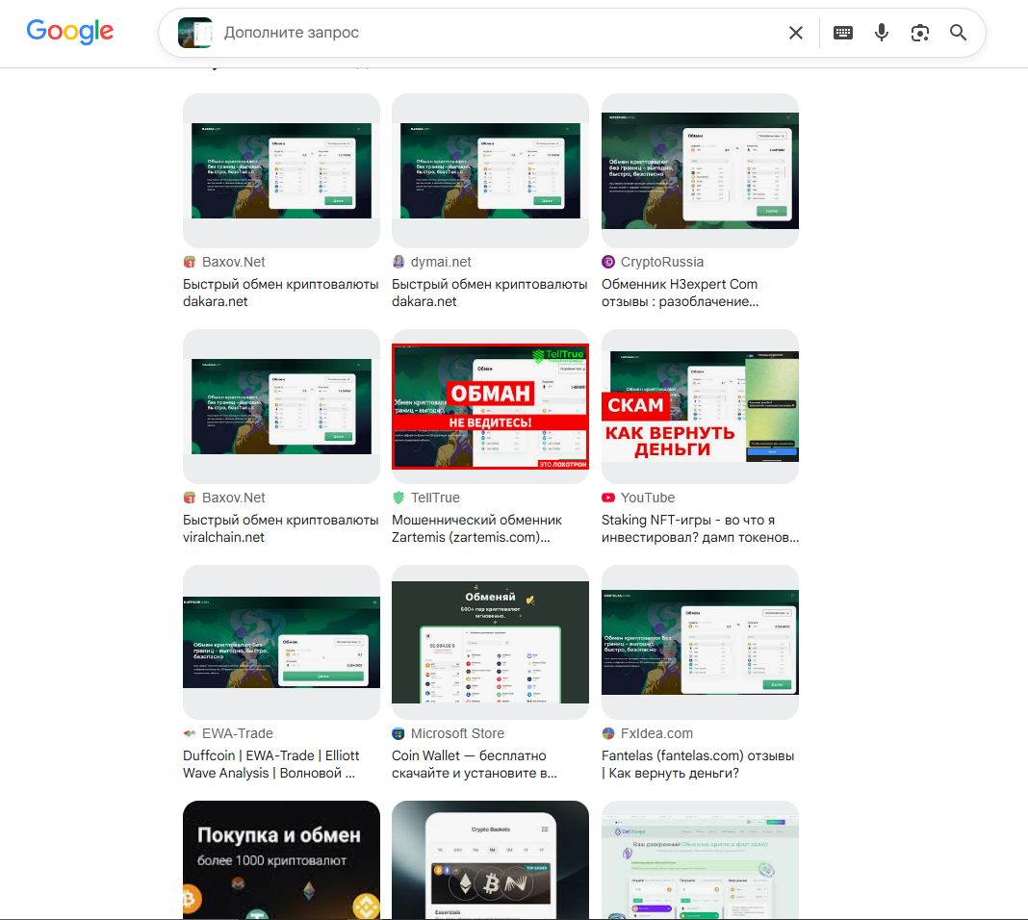Click the dymai.net favicon icon
This screenshot has height=920, width=1028.
[x=398, y=262]
